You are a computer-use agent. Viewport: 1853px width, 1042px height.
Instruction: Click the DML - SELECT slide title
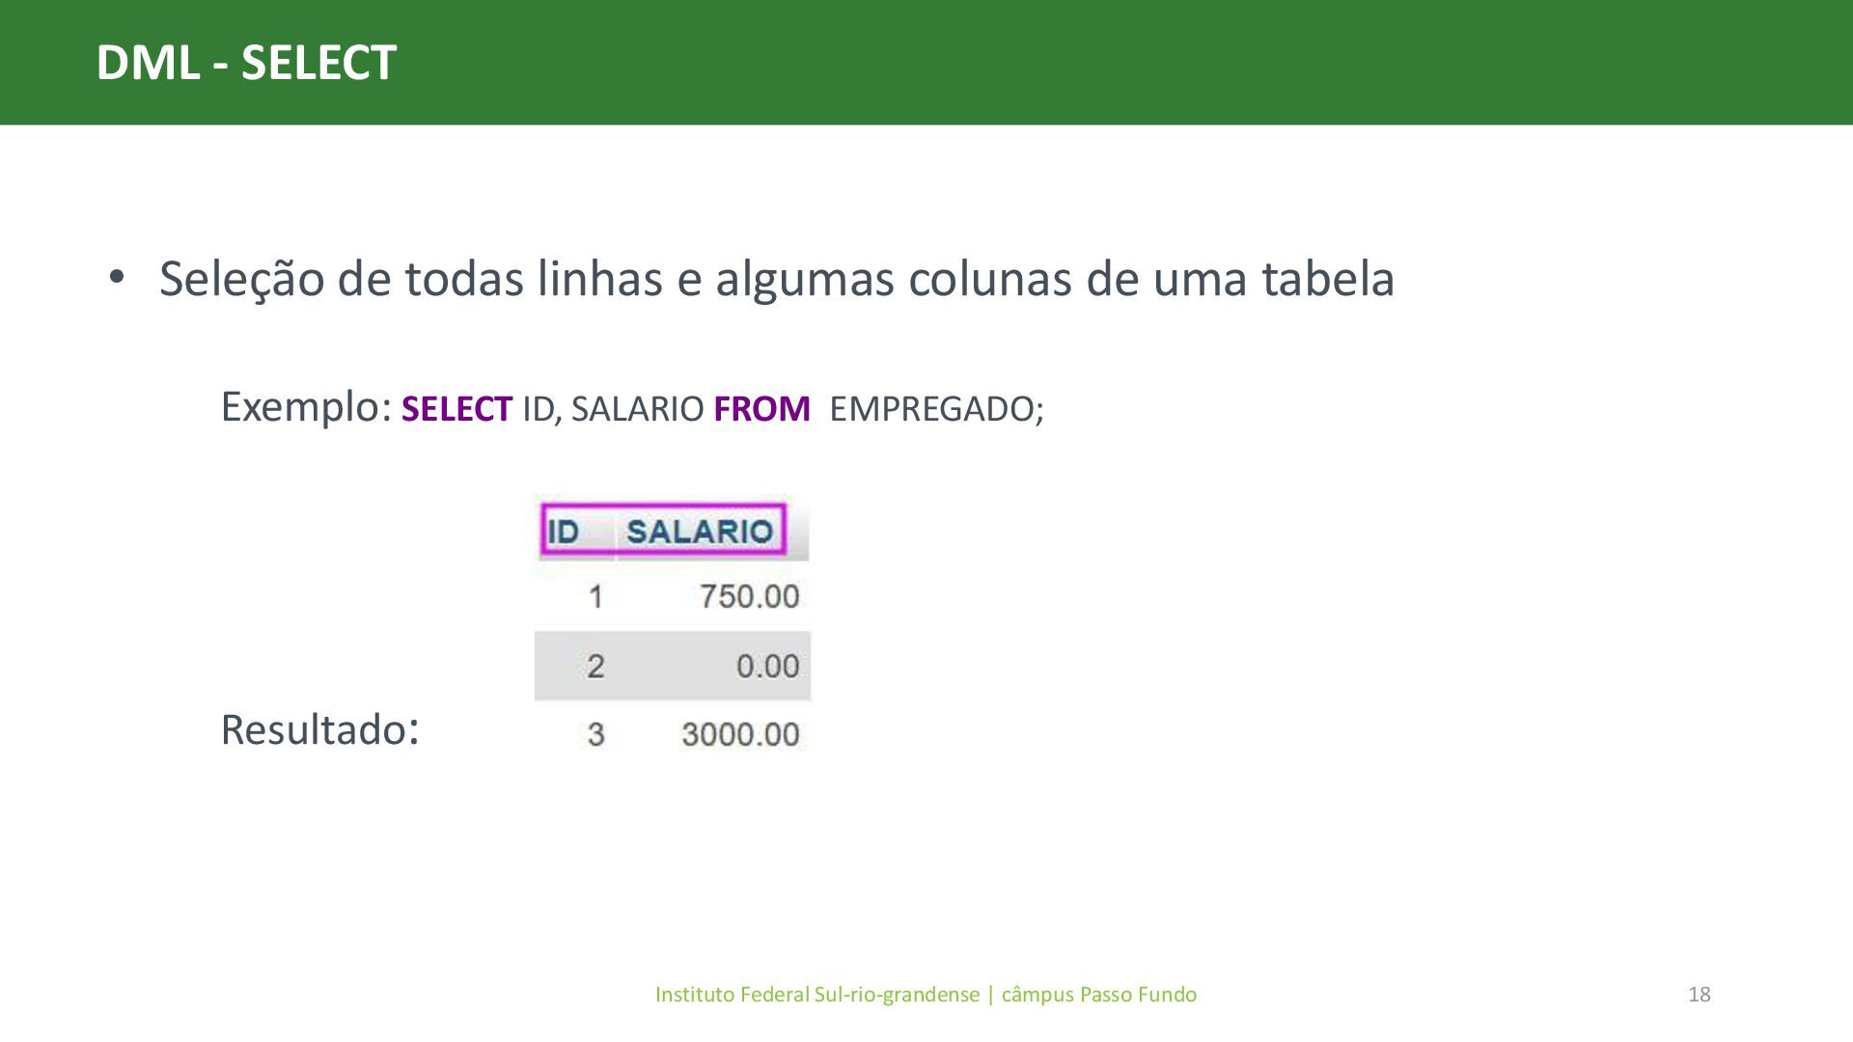(246, 63)
